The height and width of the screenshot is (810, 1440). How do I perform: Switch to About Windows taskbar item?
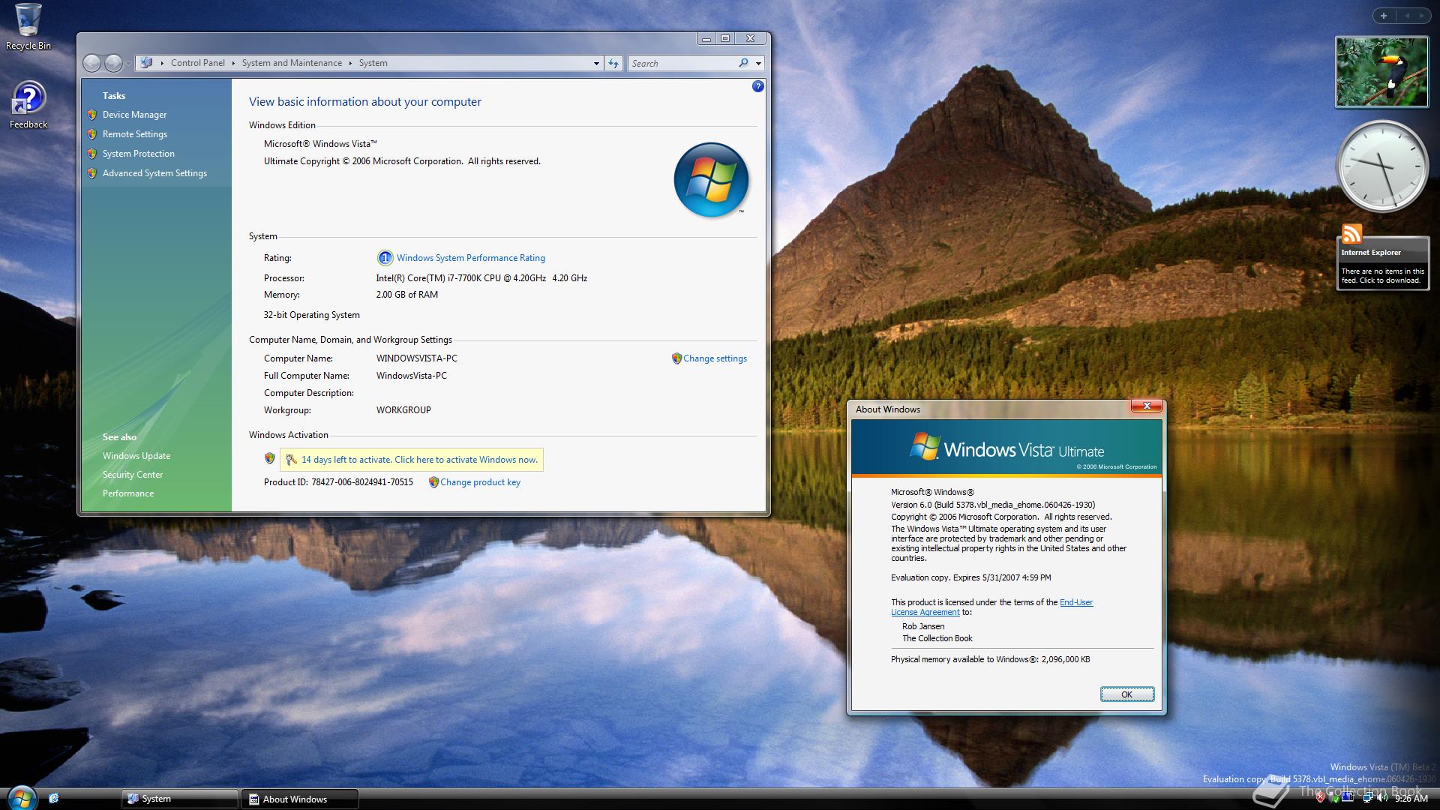coord(298,799)
